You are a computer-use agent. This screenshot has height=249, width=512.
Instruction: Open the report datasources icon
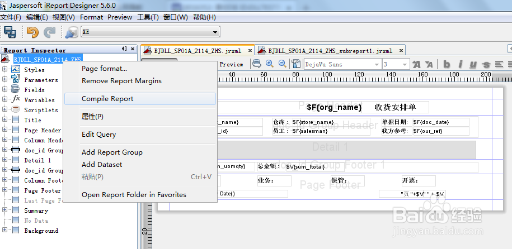(x=71, y=32)
